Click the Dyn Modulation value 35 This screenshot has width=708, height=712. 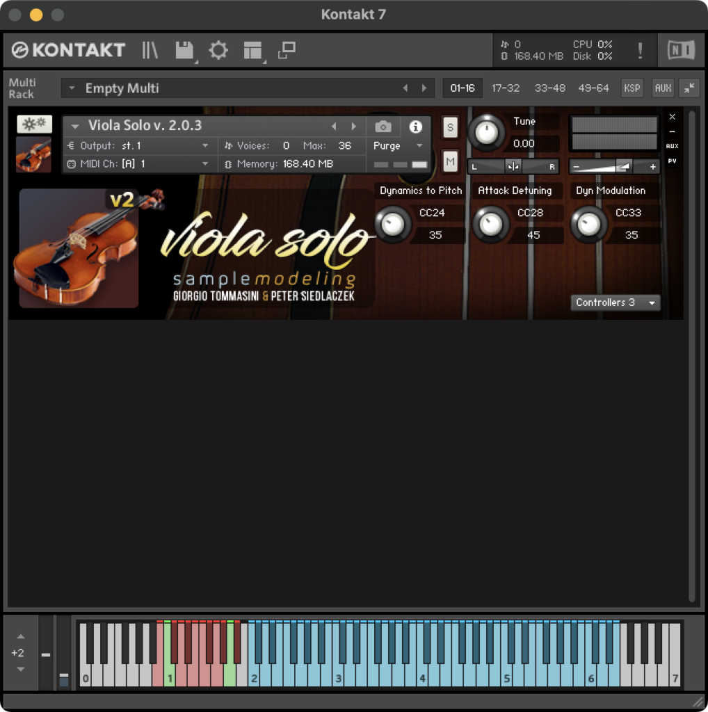631,235
